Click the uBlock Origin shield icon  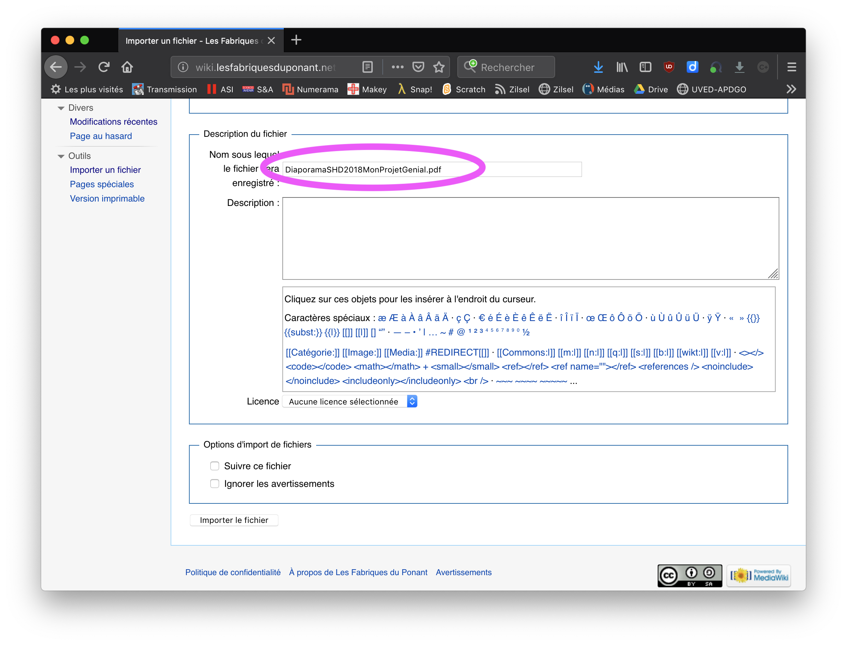point(669,67)
